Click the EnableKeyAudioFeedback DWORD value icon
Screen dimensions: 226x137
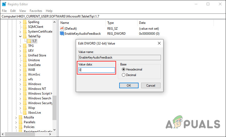point(62,33)
